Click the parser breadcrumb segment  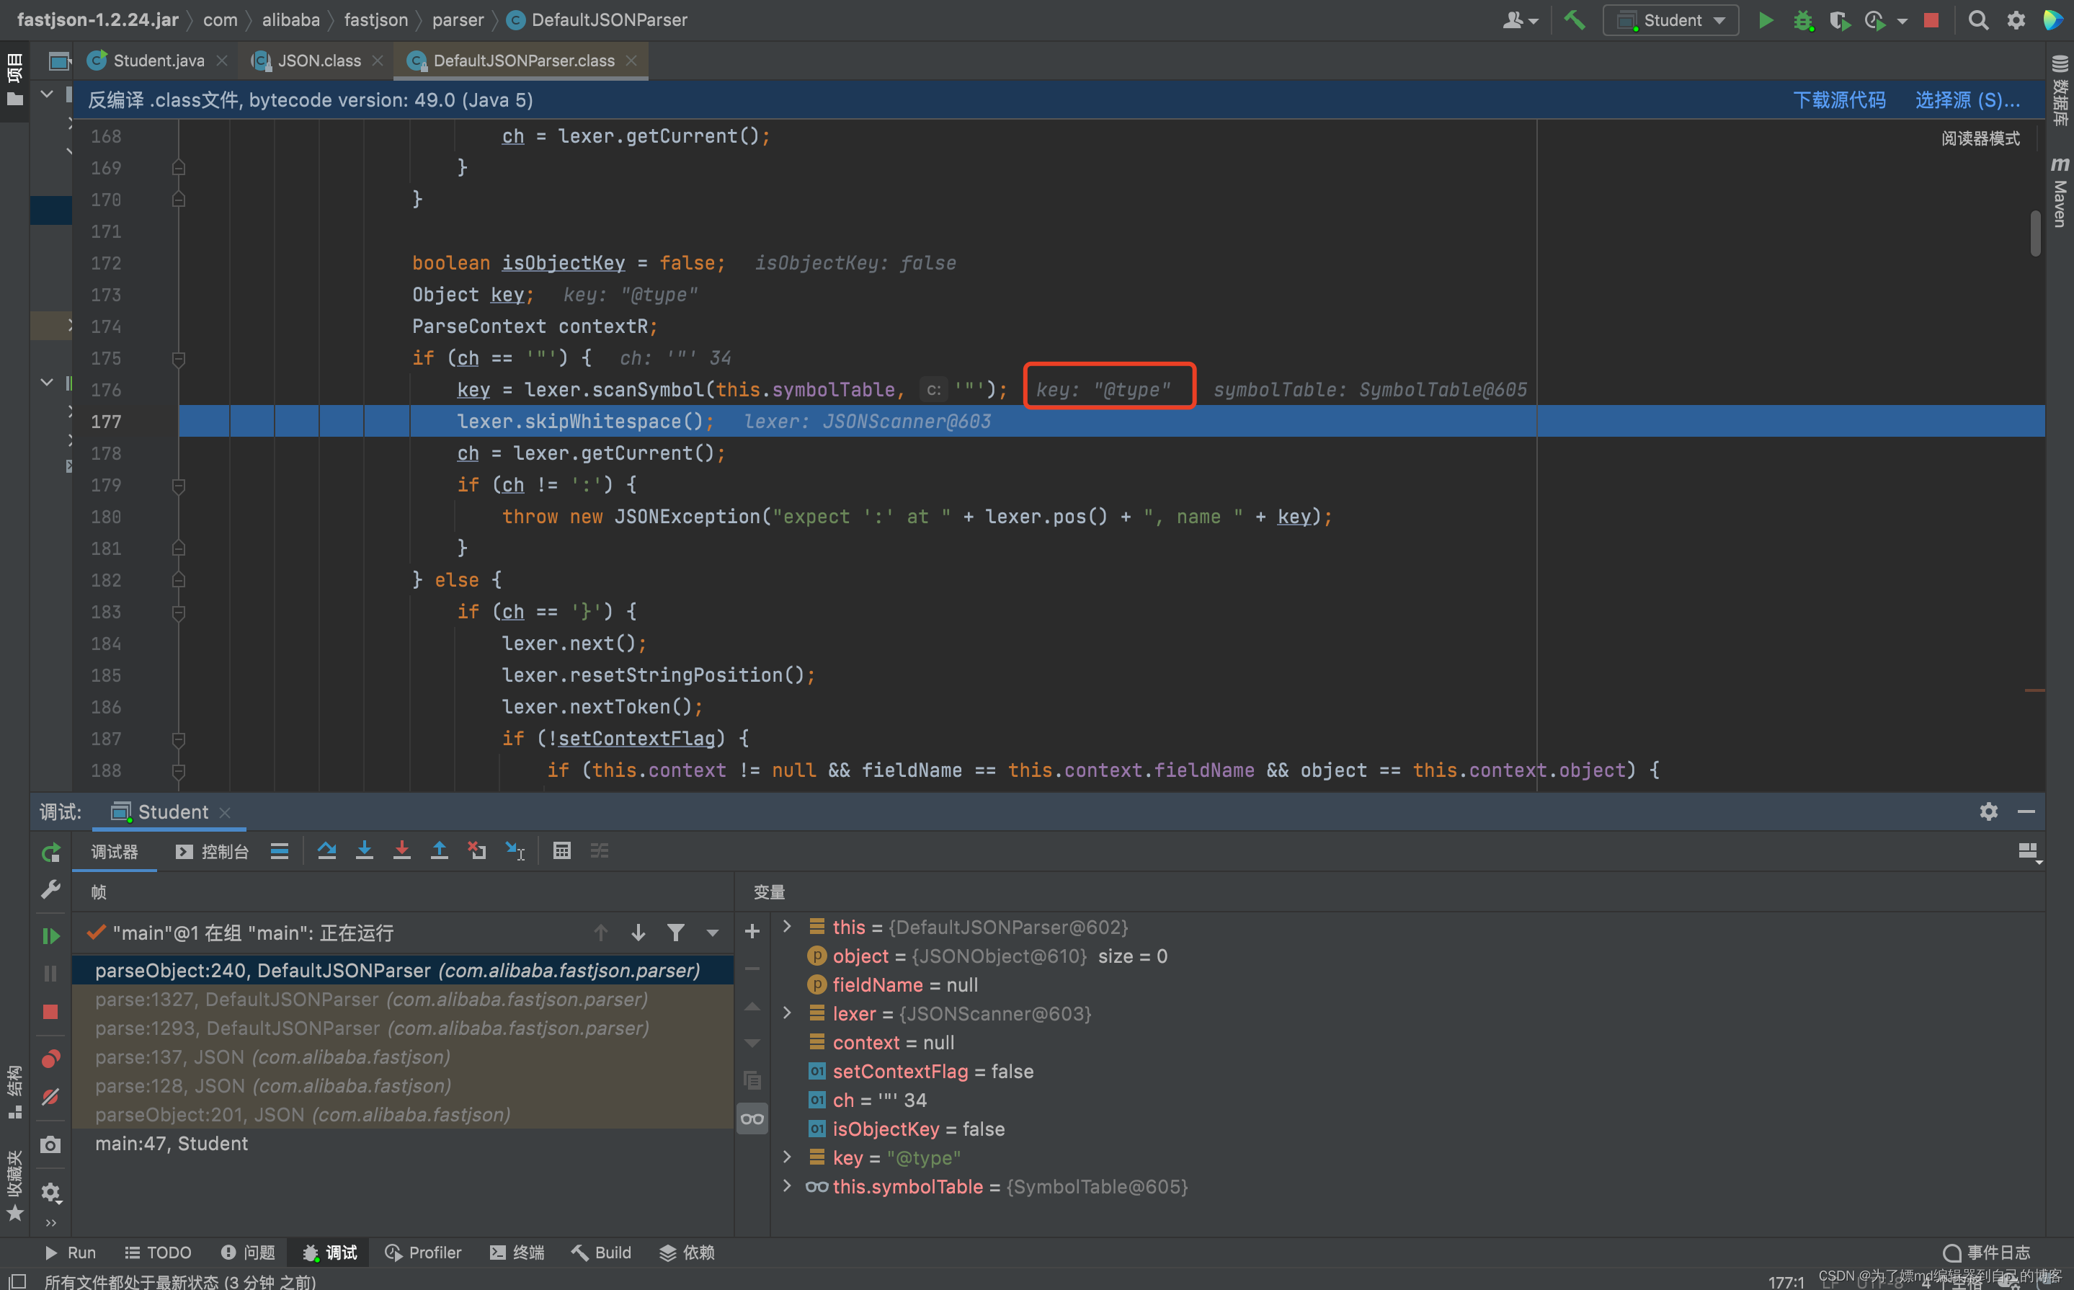click(x=458, y=19)
